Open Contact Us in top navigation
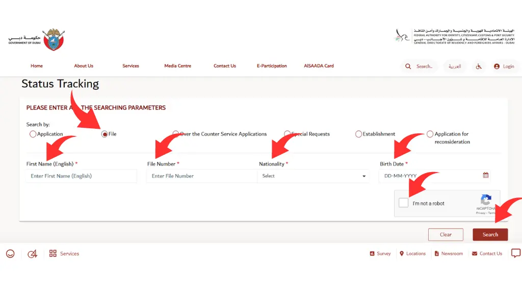The image size is (522, 284). (225, 66)
